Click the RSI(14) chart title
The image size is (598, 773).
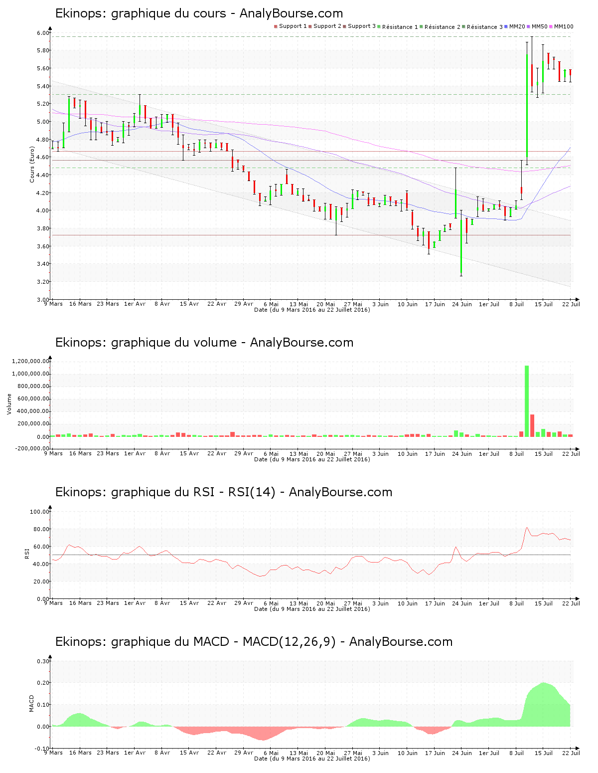(x=224, y=492)
